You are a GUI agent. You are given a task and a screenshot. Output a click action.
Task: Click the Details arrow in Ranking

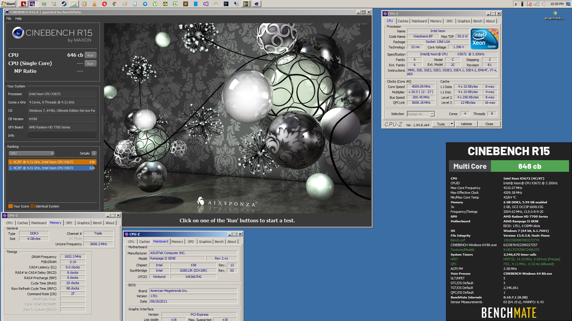click(94, 153)
